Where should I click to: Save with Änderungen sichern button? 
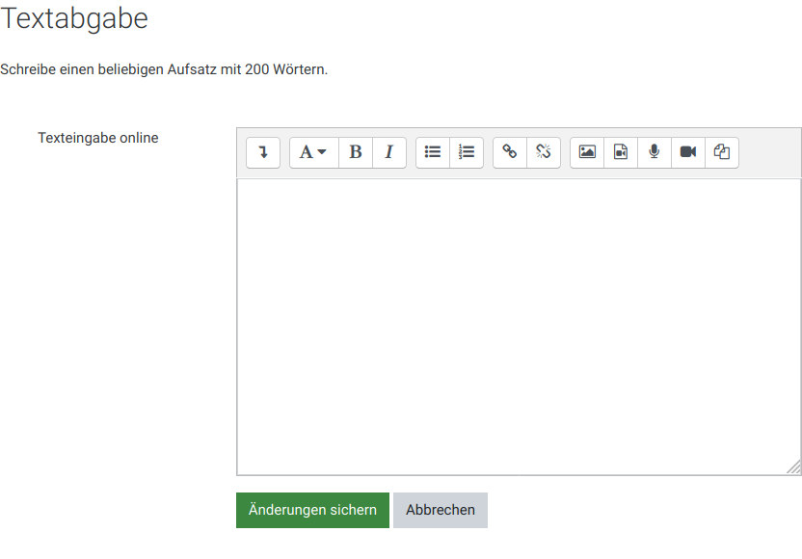pos(312,510)
